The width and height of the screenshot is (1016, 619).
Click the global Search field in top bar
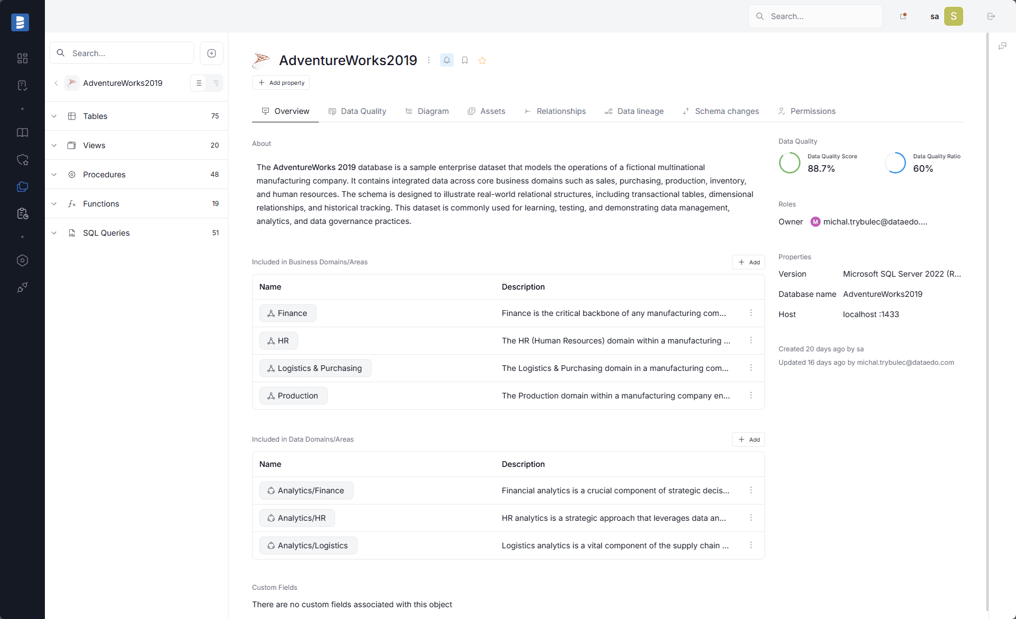816,16
